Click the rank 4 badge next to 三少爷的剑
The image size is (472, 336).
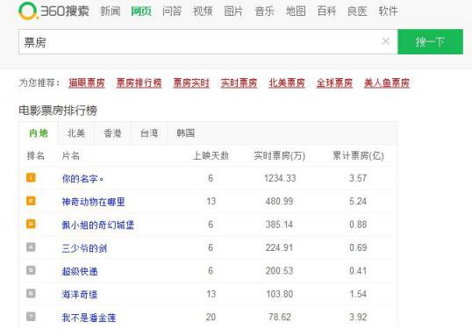pos(31,247)
